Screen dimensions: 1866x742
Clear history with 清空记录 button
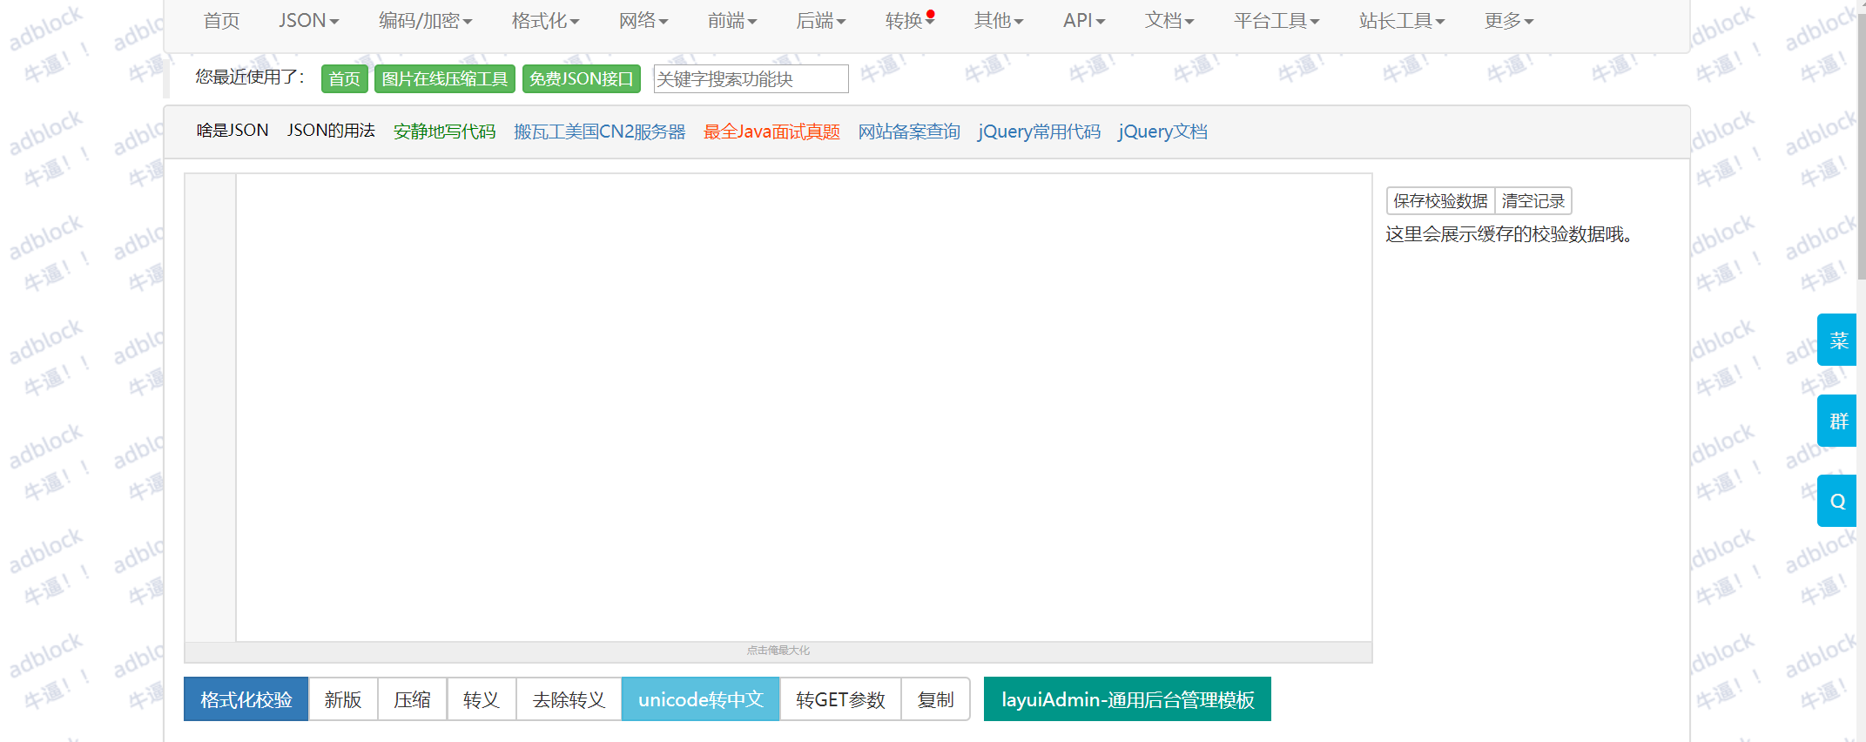coord(1533,201)
